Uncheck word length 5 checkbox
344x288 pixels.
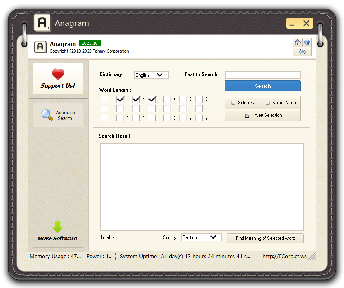[x=152, y=99]
